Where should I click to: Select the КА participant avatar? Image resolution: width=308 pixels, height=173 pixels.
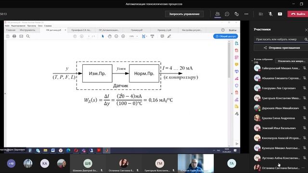(45, 163)
